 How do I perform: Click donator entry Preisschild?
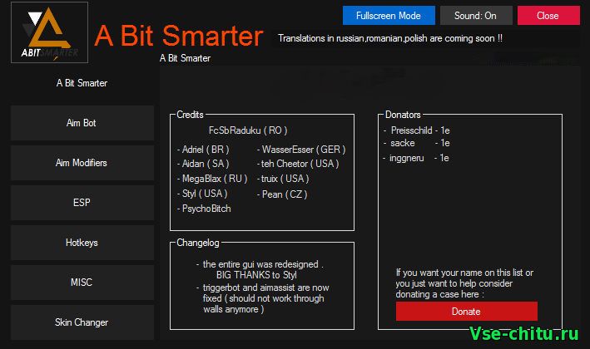[x=417, y=130]
